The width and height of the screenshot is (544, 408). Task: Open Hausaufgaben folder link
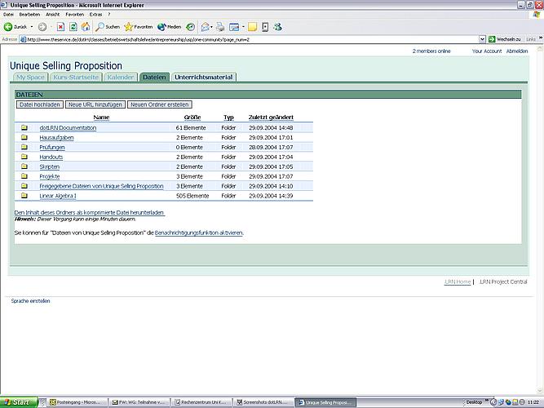point(56,138)
